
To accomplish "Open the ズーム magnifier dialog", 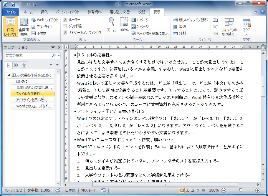I will pos(111,25).
